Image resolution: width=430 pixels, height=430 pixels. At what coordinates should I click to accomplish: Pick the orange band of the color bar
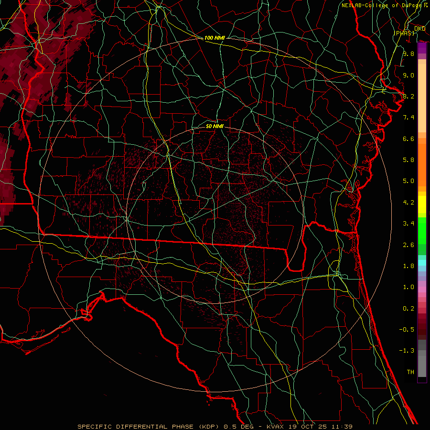tap(422, 164)
